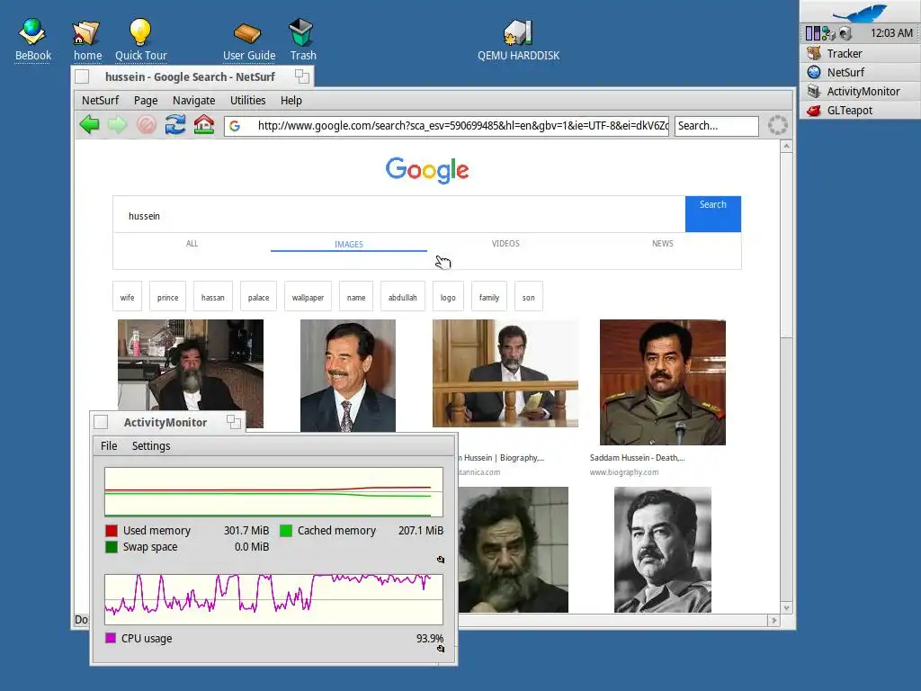Click the memory graph resize handle icon
Image resolution: width=921 pixels, height=691 pixels.
441,560
